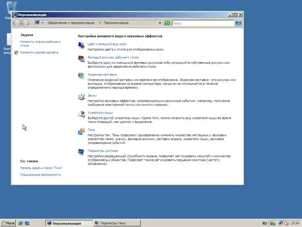Click Изменить значки рабочего стола task

(40, 44)
